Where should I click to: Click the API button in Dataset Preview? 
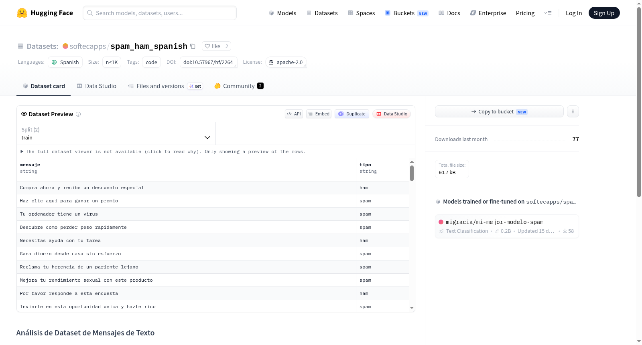294,114
